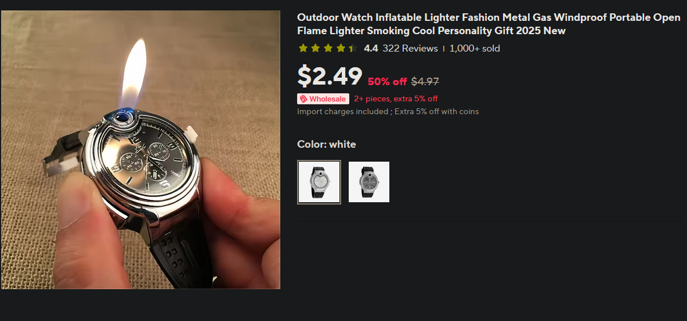Screen dimensions: 687x321
Task: Click the 50% off discount label
Action: (x=388, y=81)
